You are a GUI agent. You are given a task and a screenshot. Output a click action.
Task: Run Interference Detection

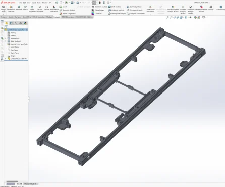(x=11, y=9)
